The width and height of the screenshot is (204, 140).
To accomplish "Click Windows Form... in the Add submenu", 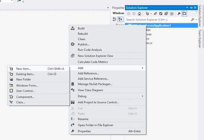I will (x=27, y=85).
